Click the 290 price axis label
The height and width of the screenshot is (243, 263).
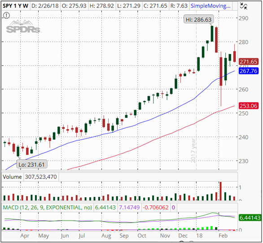coord(244,18)
